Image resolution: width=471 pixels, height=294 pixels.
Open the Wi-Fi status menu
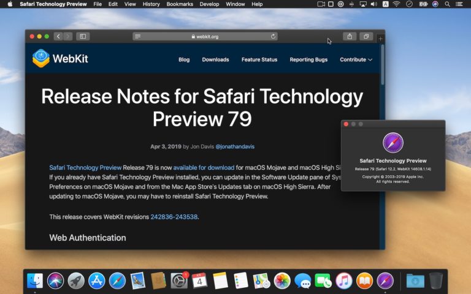coord(396,4)
